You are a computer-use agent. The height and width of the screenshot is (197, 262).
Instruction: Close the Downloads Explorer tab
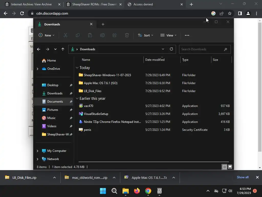(91, 24)
